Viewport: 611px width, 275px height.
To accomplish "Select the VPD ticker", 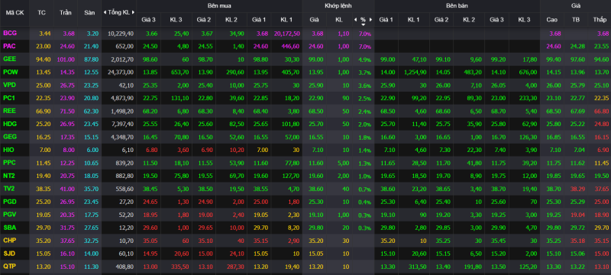I will pos(9,86).
